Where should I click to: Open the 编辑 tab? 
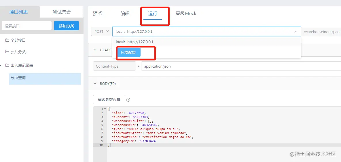[x=125, y=14]
